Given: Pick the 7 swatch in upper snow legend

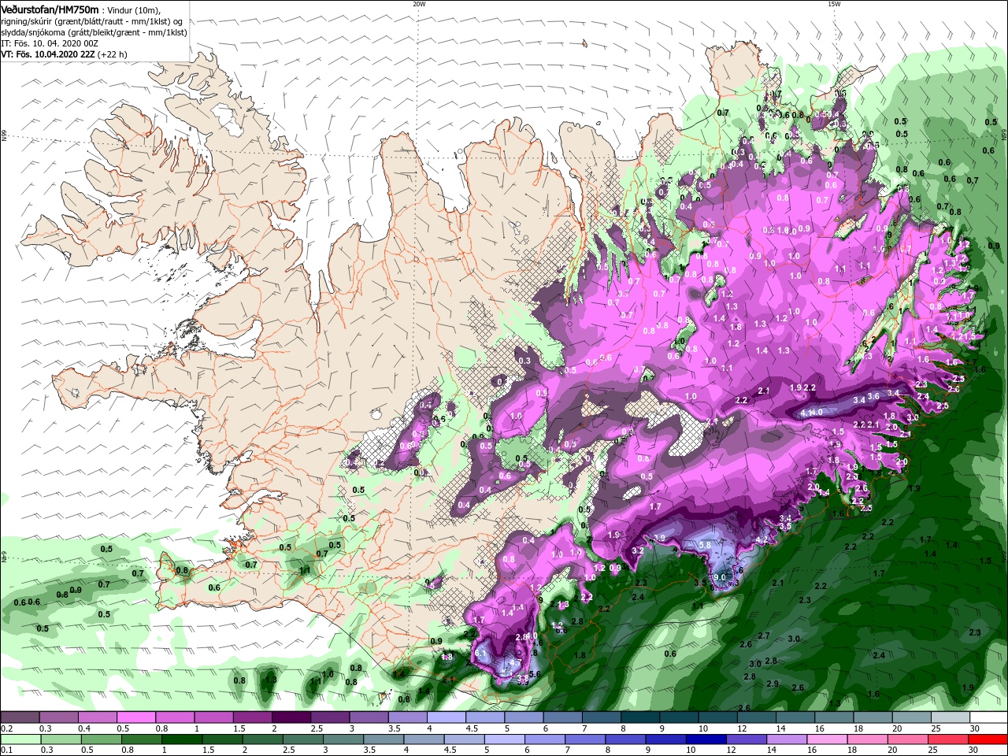Looking at the screenshot, I should [601, 717].
